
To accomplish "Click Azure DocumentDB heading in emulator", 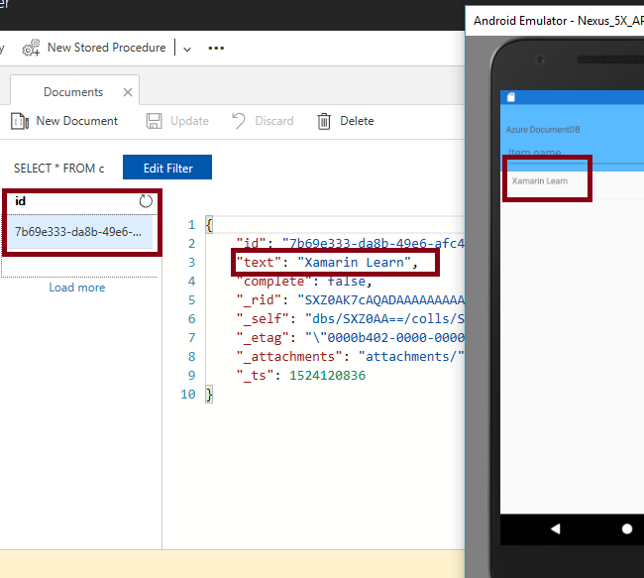I will pos(543,130).
